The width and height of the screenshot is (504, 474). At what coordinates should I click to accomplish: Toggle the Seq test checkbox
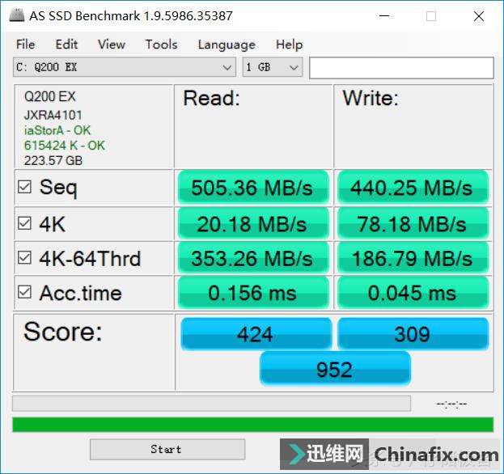[24, 187]
